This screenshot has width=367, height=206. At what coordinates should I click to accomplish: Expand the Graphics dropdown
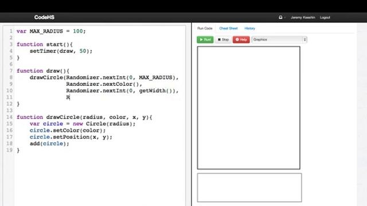[279, 39]
